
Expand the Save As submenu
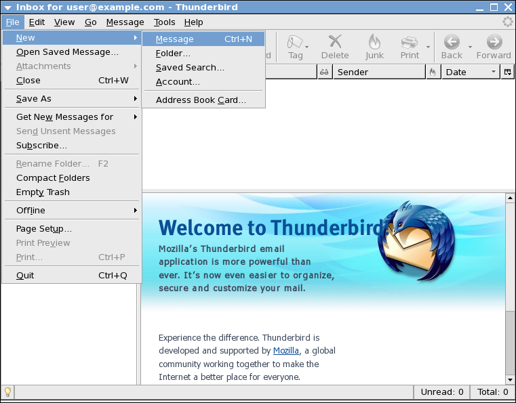point(72,99)
